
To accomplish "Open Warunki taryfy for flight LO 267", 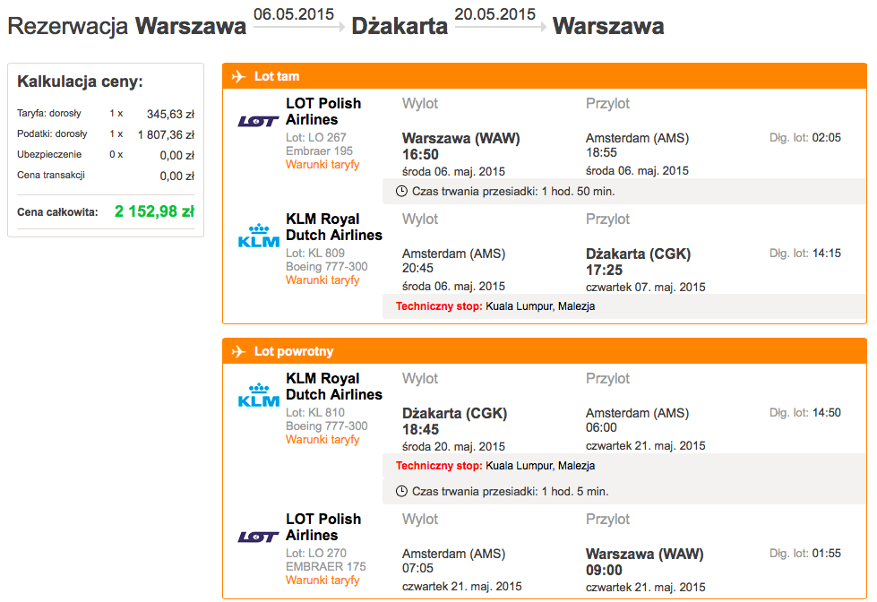I will (322, 165).
